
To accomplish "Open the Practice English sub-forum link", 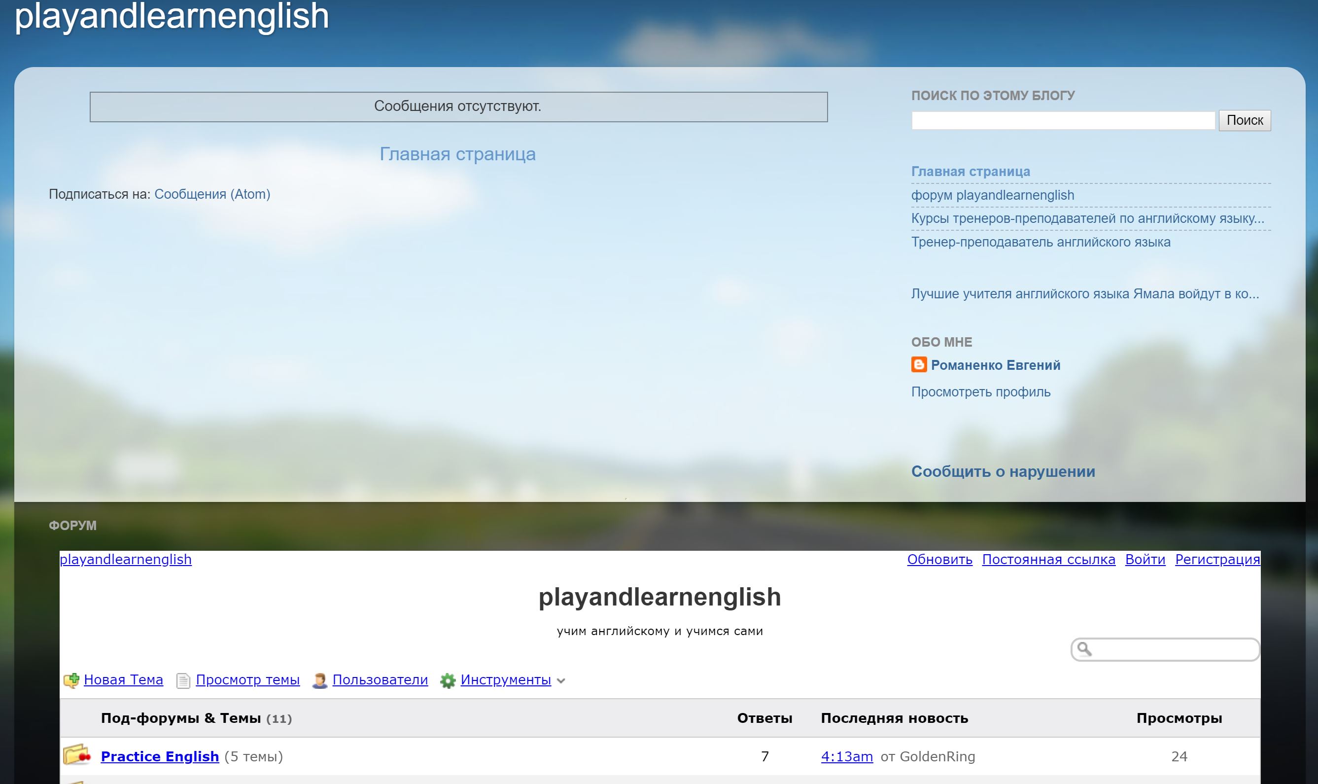I will 160,756.
